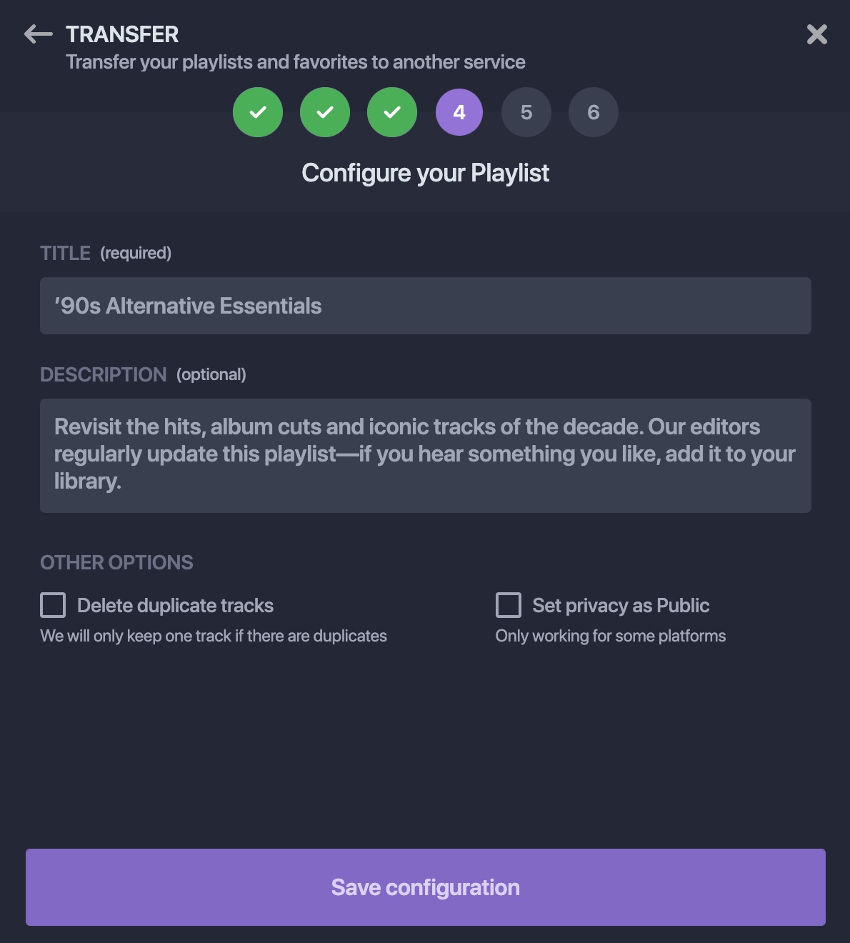
Task: Click the TRANSFER header title
Action: coord(122,34)
